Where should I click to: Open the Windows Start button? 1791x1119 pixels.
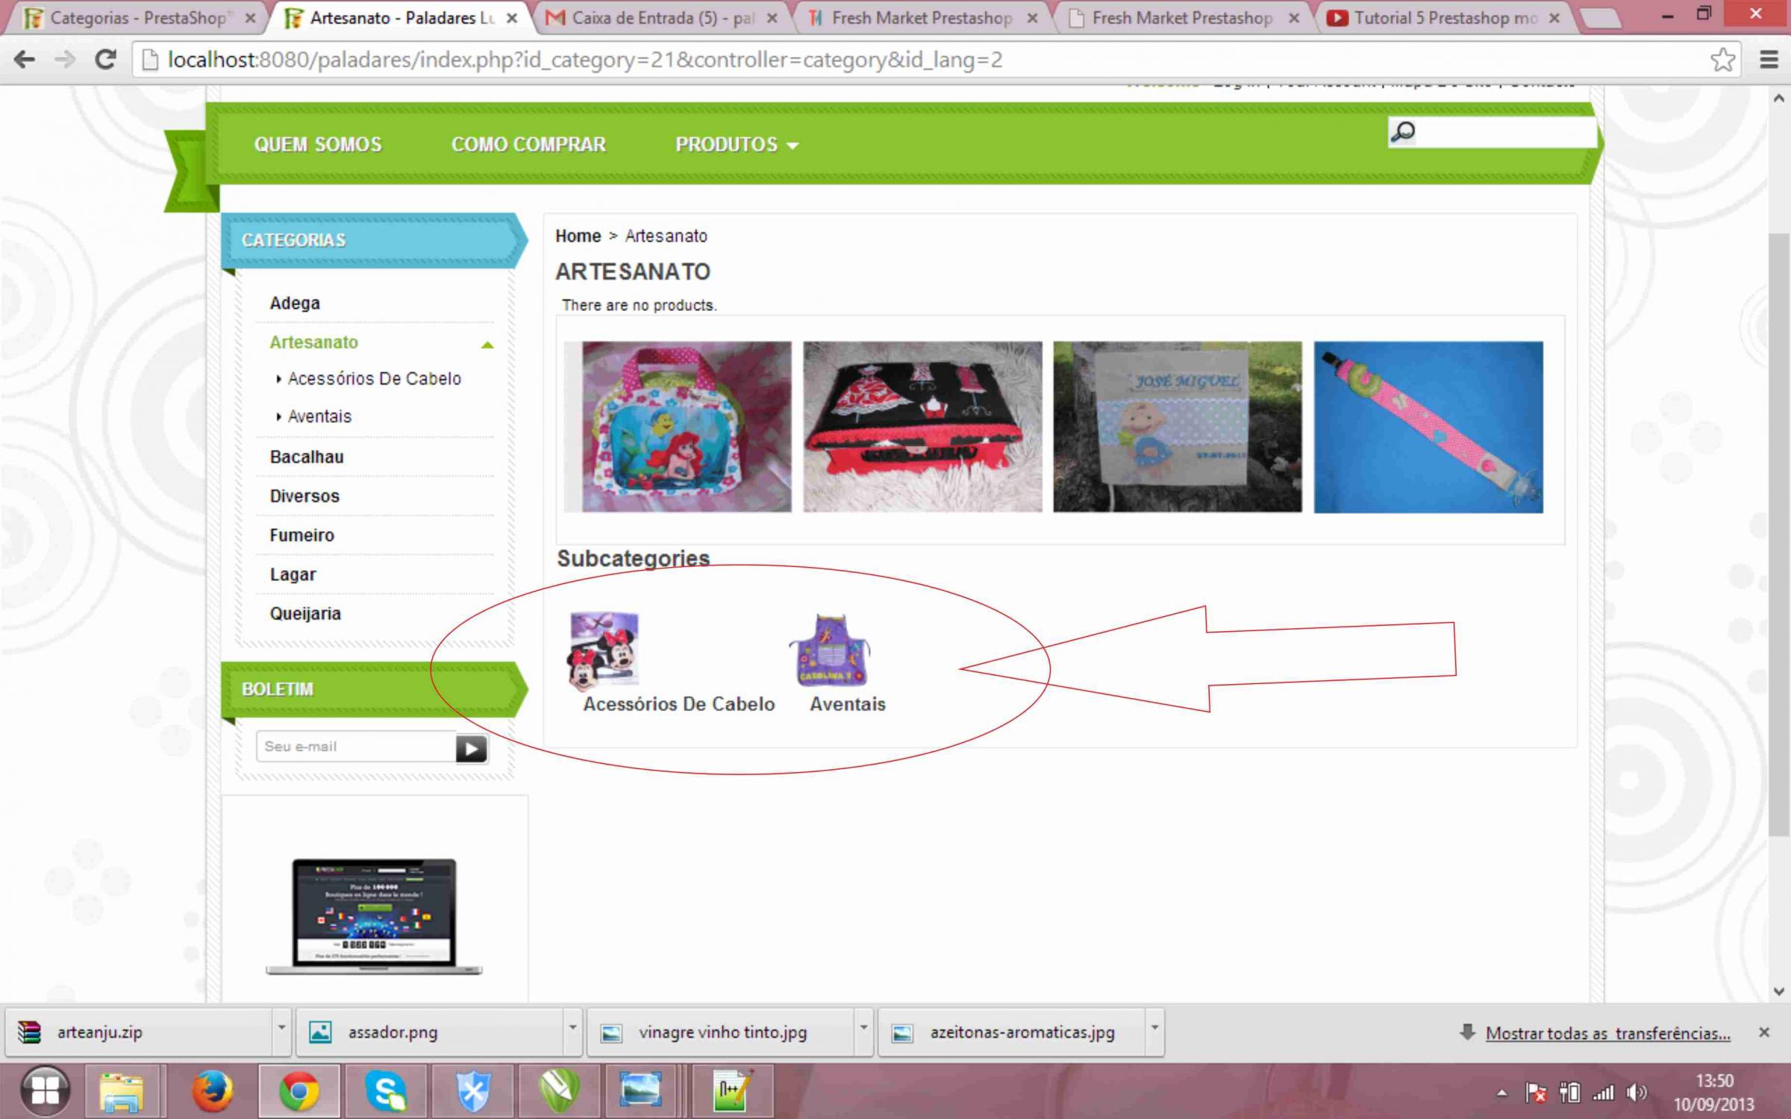pyautogui.click(x=45, y=1091)
